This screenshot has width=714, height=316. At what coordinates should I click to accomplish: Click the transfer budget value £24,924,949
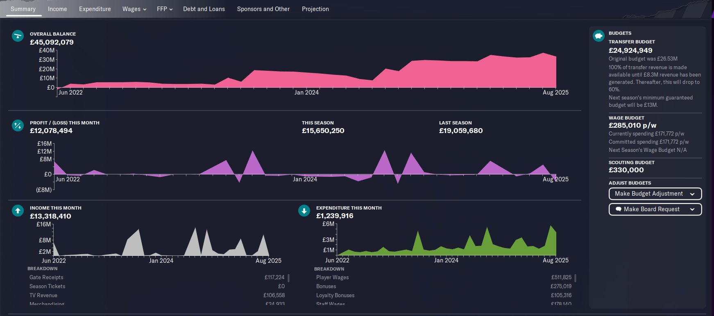click(x=630, y=50)
